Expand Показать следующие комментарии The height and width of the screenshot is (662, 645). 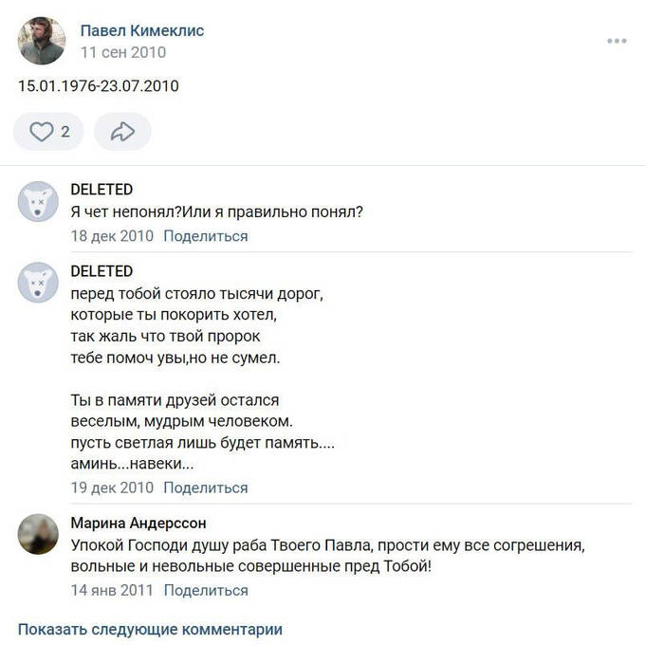pyautogui.click(x=150, y=630)
